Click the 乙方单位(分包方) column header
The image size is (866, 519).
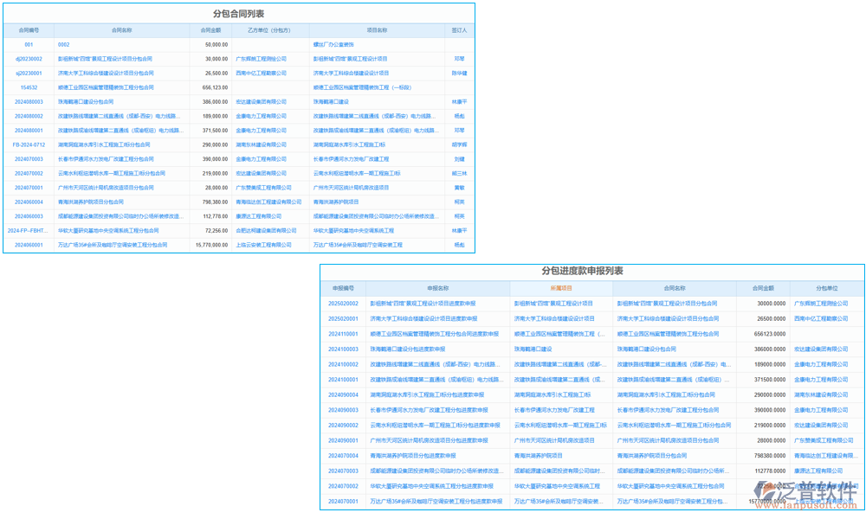[x=268, y=29]
